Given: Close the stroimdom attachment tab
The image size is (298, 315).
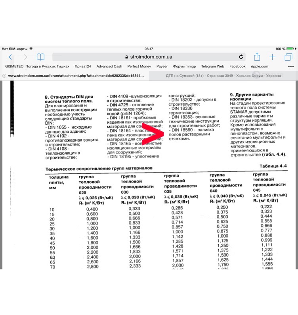Looking at the screenshot, I should (x=4, y=76).
